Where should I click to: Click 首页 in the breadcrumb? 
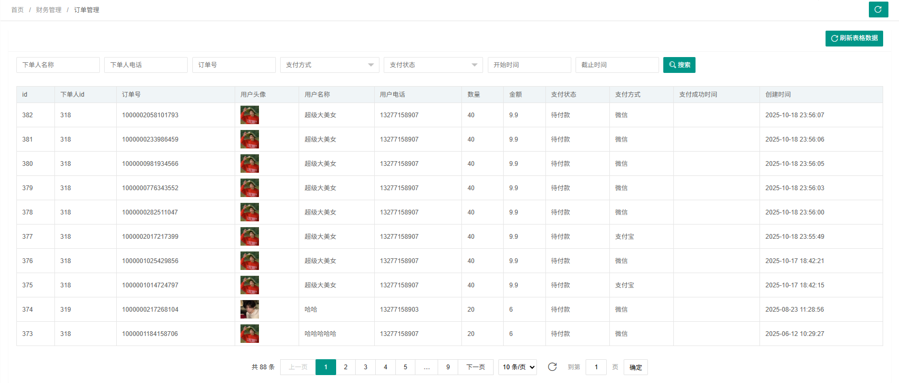coord(17,10)
